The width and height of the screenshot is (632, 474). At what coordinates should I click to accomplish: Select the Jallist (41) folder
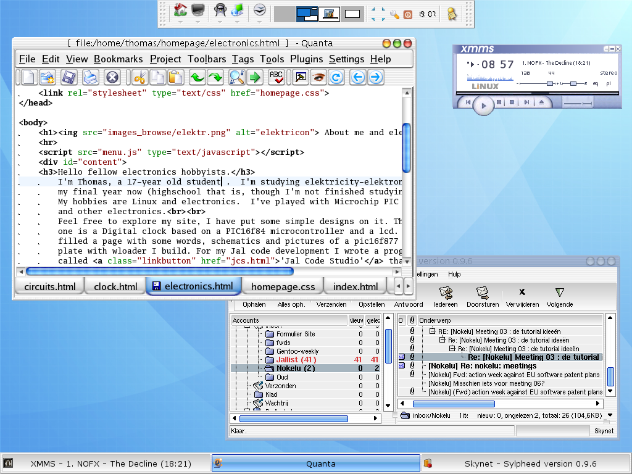(296, 360)
